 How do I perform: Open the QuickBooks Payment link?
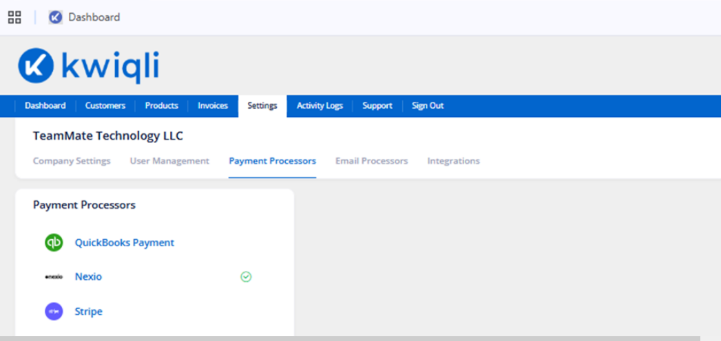(125, 242)
